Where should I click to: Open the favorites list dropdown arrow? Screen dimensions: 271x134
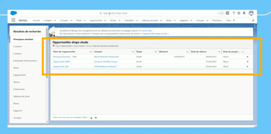pyautogui.click(x=222, y=13)
